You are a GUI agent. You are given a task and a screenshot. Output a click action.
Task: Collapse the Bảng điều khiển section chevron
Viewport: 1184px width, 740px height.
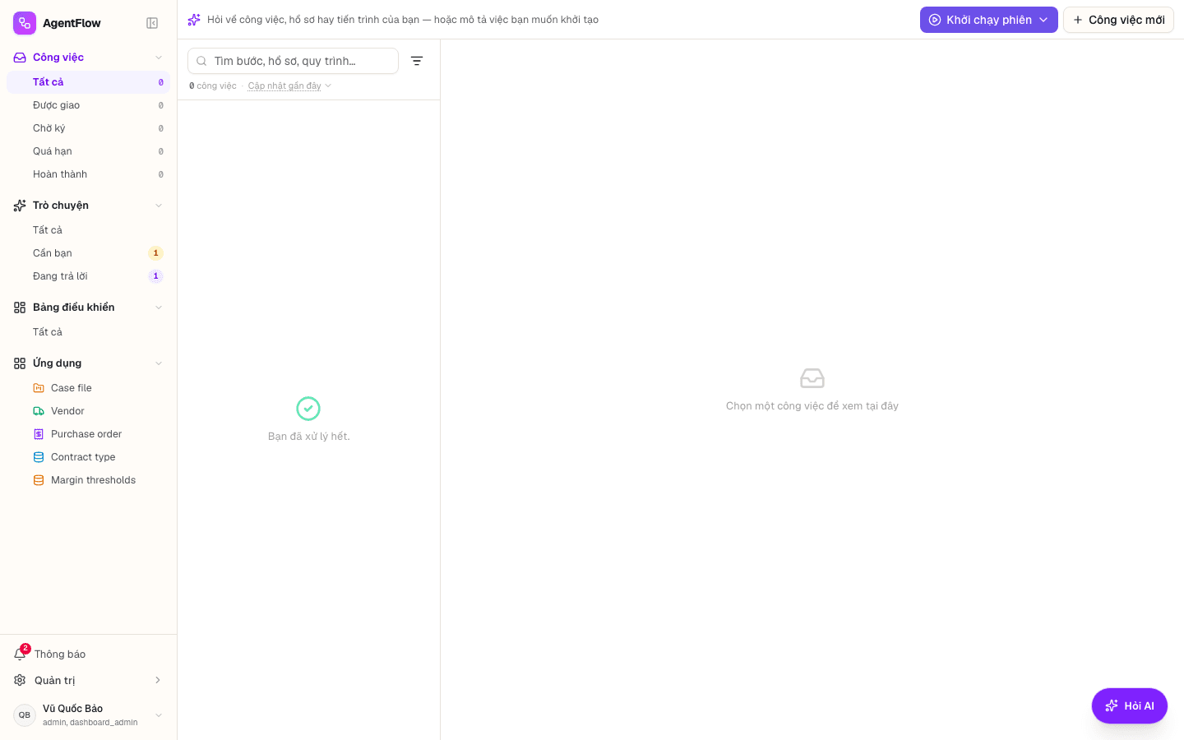(159, 308)
